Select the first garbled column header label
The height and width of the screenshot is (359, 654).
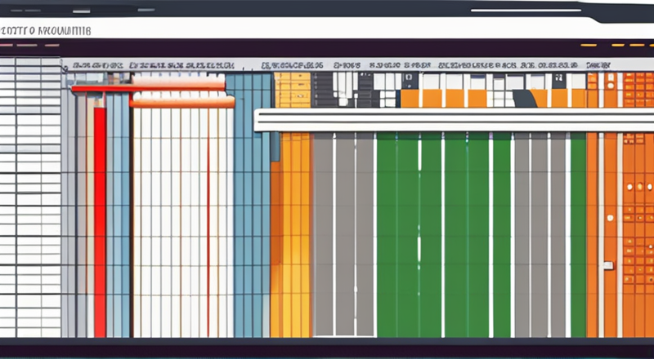click(97, 65)
